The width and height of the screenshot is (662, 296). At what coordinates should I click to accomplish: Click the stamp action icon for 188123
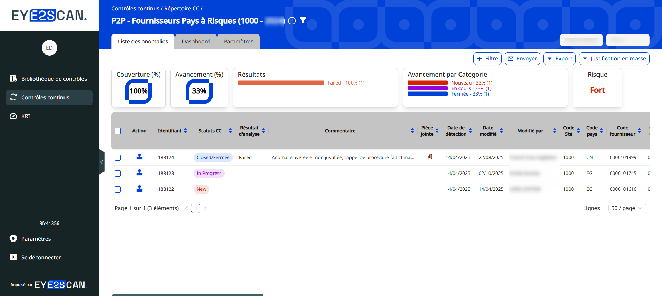tap(139, 173)
